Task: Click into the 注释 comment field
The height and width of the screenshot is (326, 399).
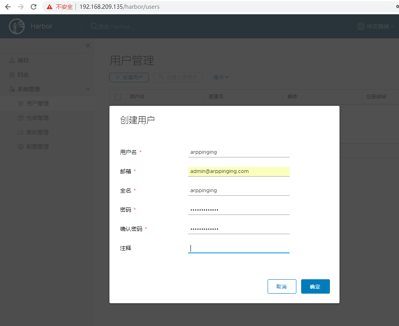Action: coord(238,248)
